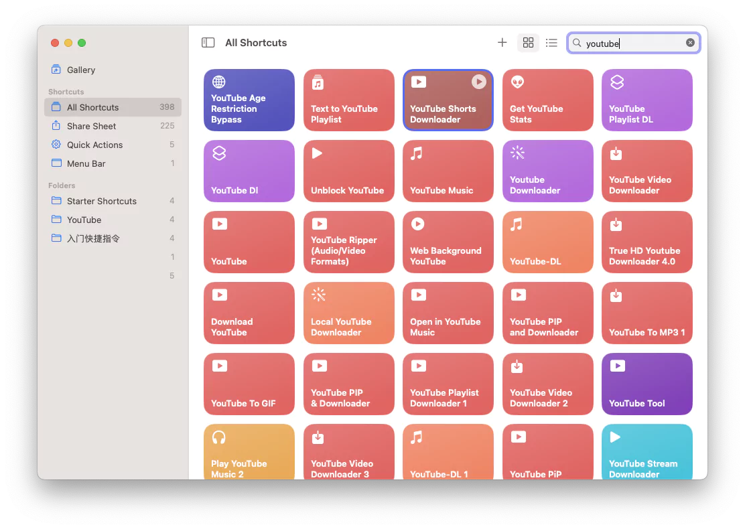745x529 pixels.
Task: Open the Text to YouTube Playlist shortcut
Action: [x=348, y=100]
